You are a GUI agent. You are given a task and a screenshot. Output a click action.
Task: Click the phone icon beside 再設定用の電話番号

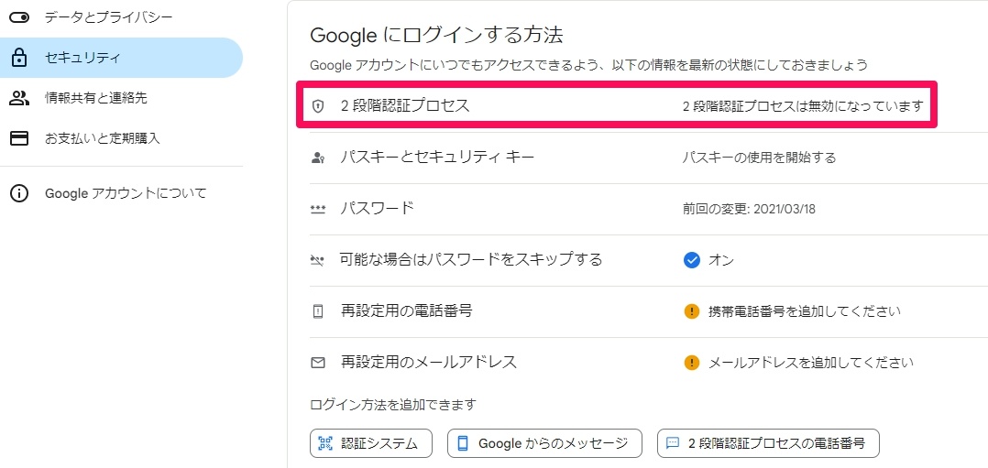pyautogui.click(x=318, y=311)
